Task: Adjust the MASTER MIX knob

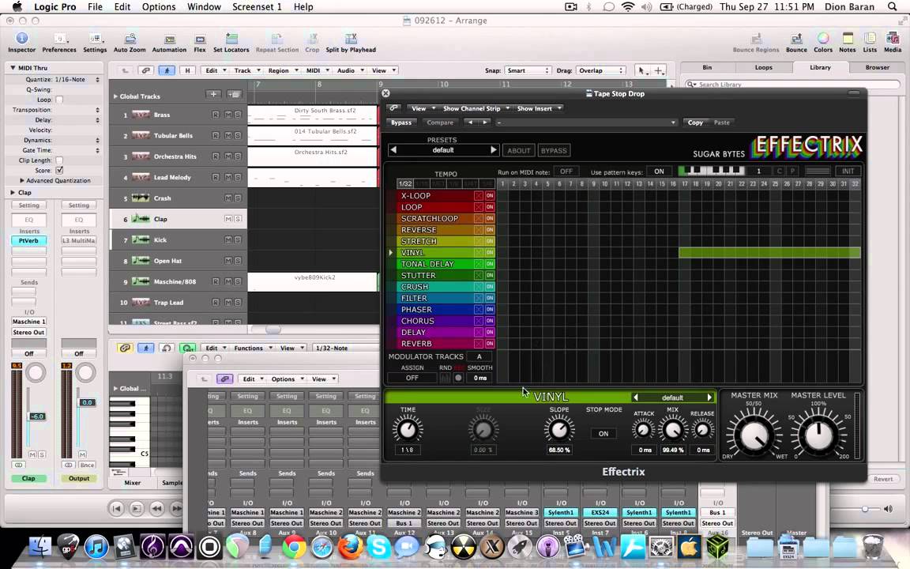Action: pyautogui.click(x=754, y=435)
